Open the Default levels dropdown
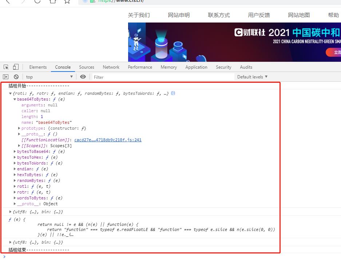The height and width of the screenshot is (260, 341). [252, 77]
